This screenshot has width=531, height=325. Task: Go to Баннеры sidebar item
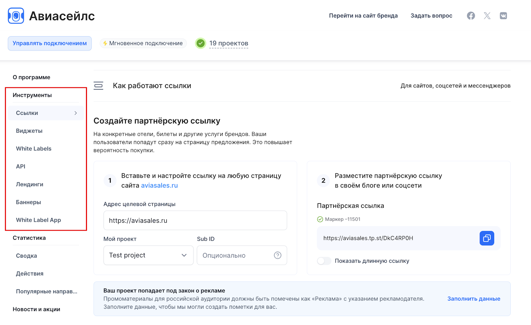pyautogui.click(x=29, y=202)
